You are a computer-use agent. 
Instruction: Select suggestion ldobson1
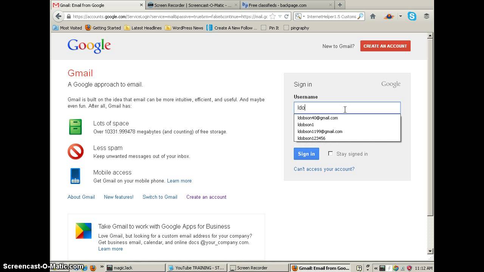[347, 125]
